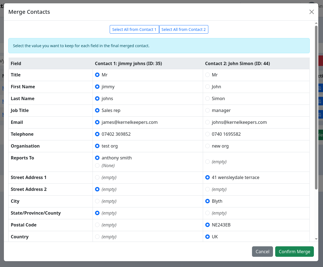323x267 pixels.
Task: Select last name johns
Action: click(97, 98)
